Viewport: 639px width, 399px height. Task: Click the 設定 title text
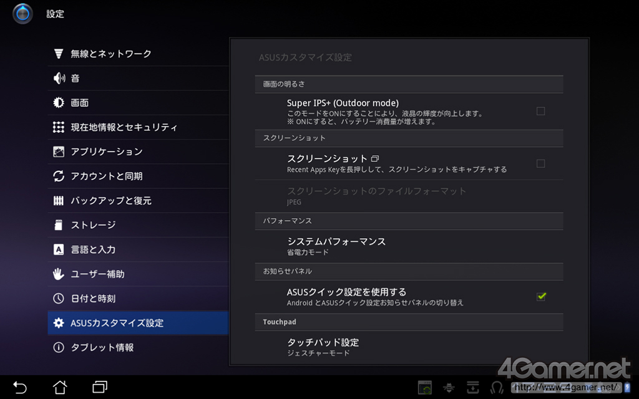point(55,14)
